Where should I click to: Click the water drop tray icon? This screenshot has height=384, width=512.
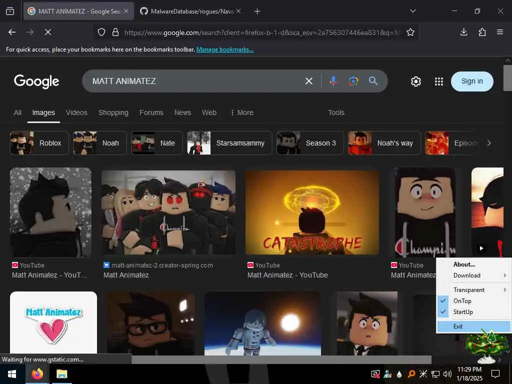399,374
